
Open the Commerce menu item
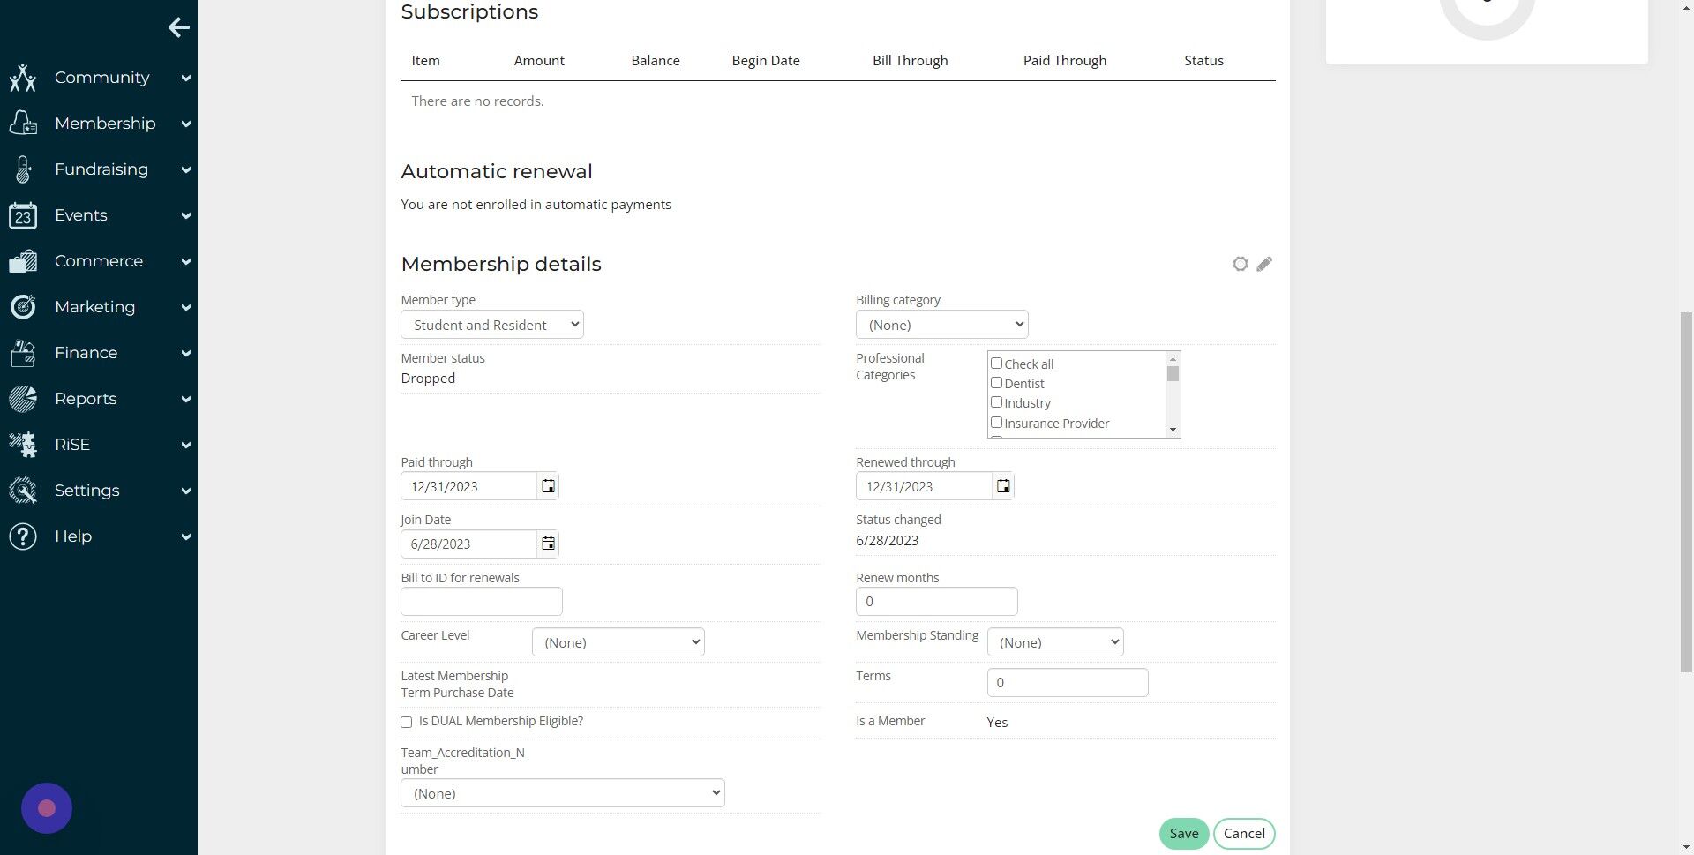[x=99, y=261]
